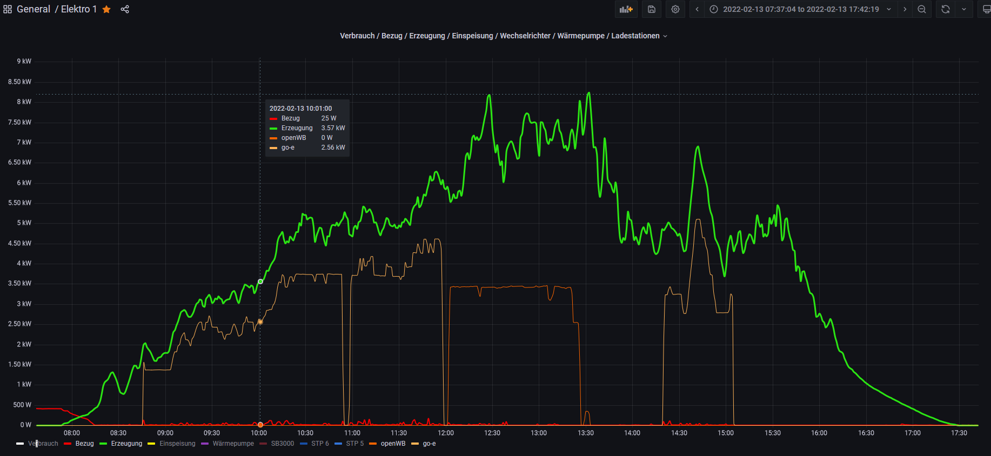991x456 pixels.
Task: Zoom out the time range
Action: click(922, 9)
